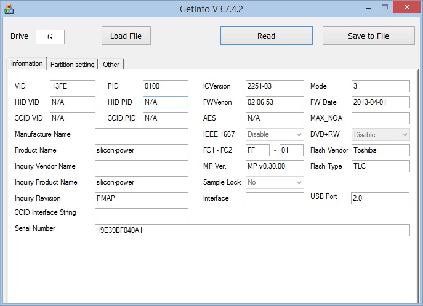423x306 pixels.
Task: Click the CCID PID field
Action: pyautogui.click(x=166, y=118)
